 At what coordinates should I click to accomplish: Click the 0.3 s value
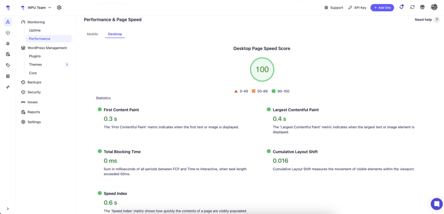pyautogui.click(x=111, y=119)
